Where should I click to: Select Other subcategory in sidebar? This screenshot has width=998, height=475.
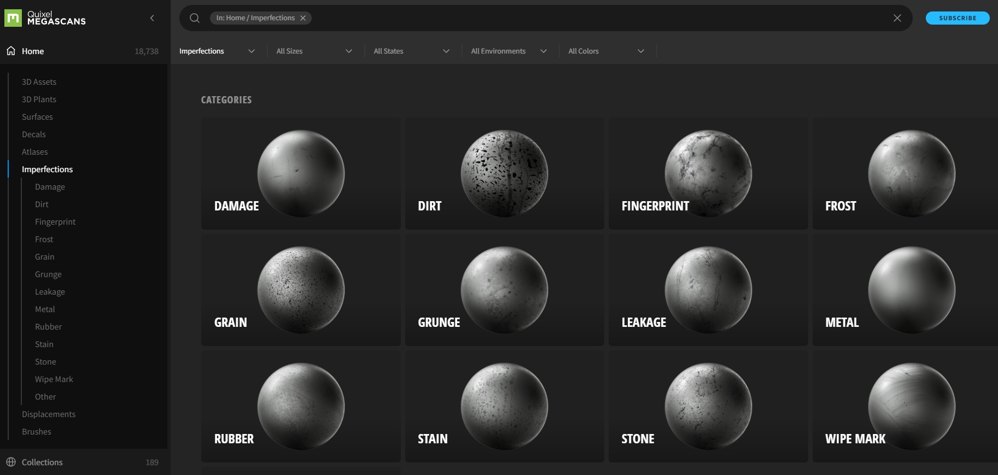coord(45,396)
